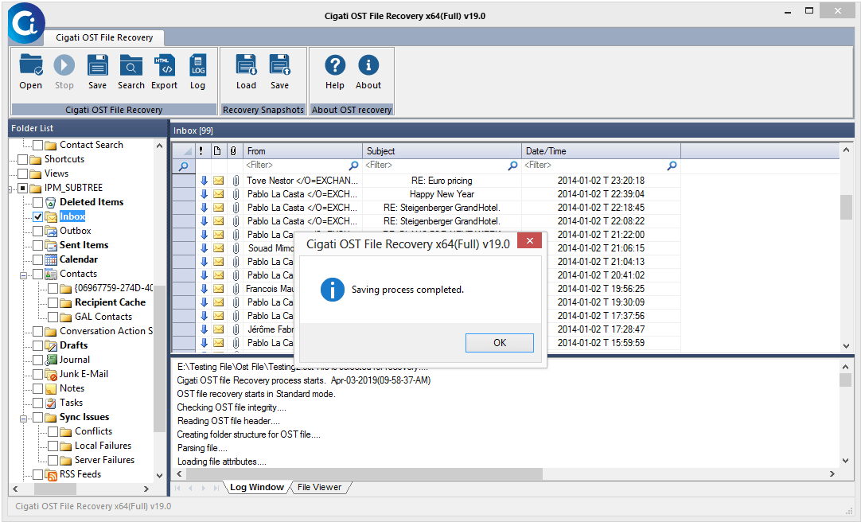
Task: Click the log window horizontal scrollbar thumb
Action: (364, 473)
